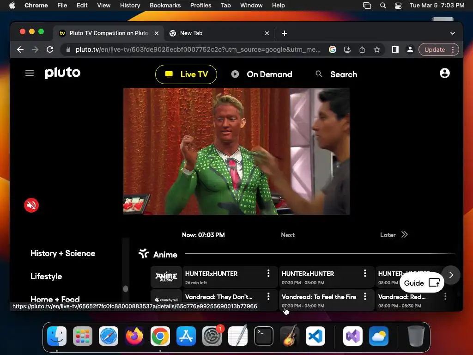473x355 pixels.
Task: Open Launchpad from the dock
Action: click(83, 336)
